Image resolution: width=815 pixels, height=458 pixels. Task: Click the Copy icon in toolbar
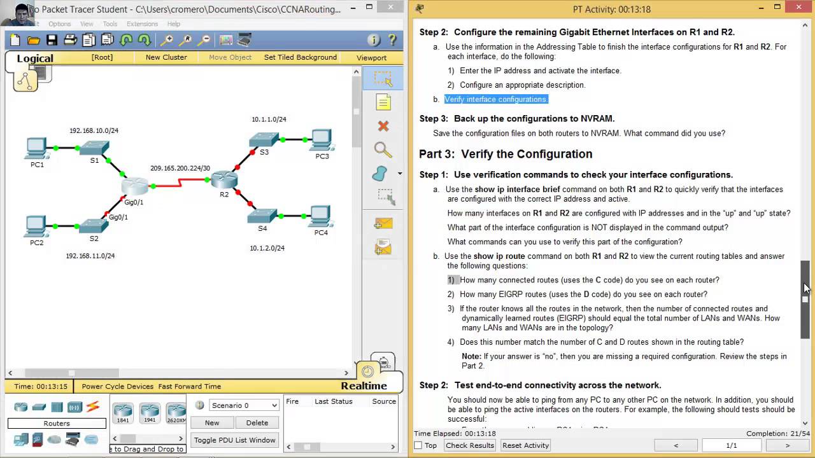[x=89, y=40]
